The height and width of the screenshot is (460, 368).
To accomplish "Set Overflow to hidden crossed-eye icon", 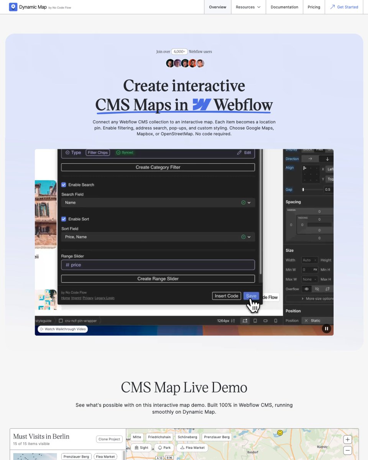I will 317,289.
